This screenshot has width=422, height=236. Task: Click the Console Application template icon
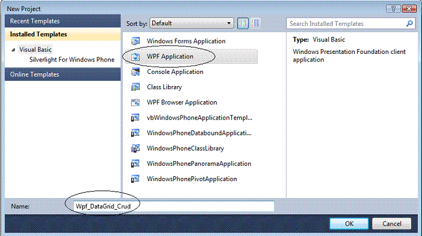[x=136, y=72]
